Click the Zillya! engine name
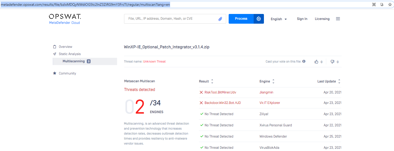The height and width of the screenshot is (151, 394). tap(264, 114)
